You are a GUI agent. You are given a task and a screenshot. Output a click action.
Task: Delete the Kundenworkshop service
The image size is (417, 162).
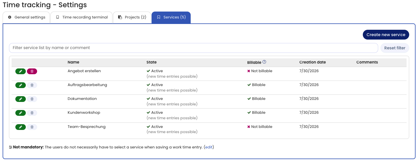tap(32, 113)
